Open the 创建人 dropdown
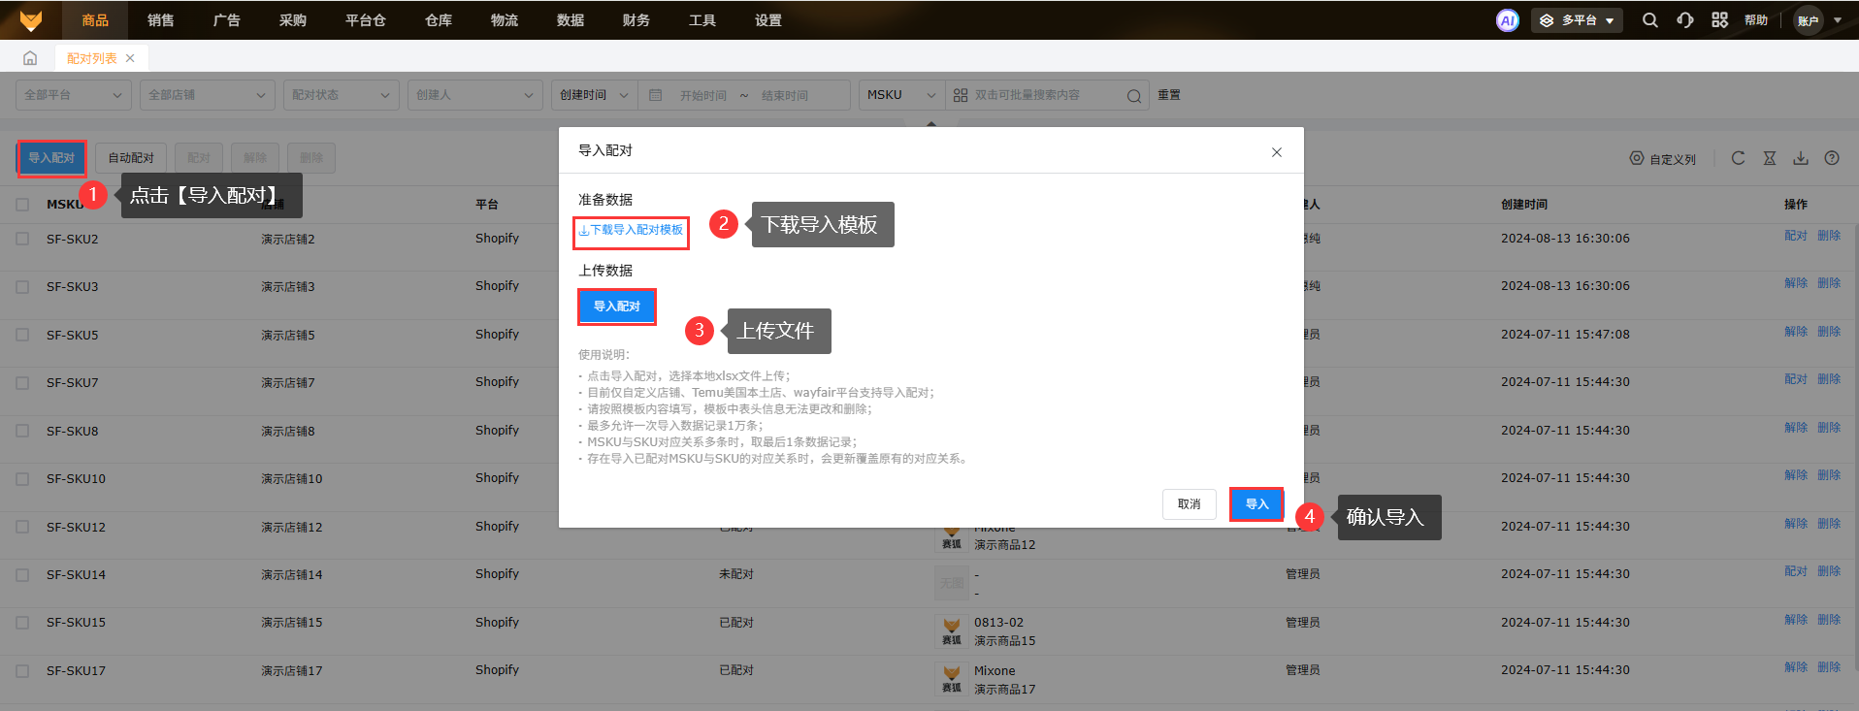The height and width of the screenshot is (711, 1859). 475,95
